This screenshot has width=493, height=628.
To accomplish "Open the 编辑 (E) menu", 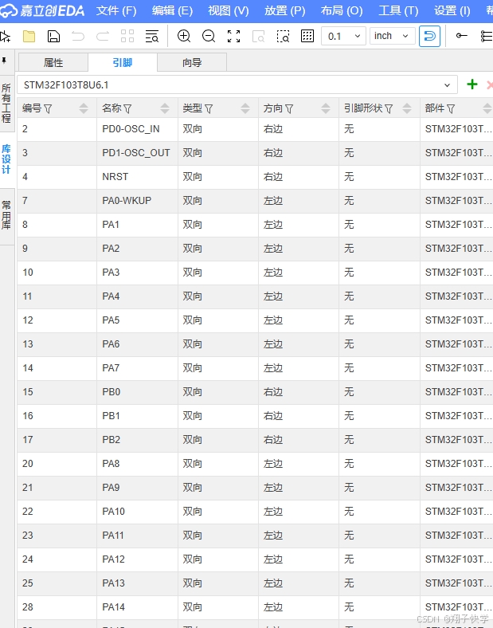I will (172, 11).
